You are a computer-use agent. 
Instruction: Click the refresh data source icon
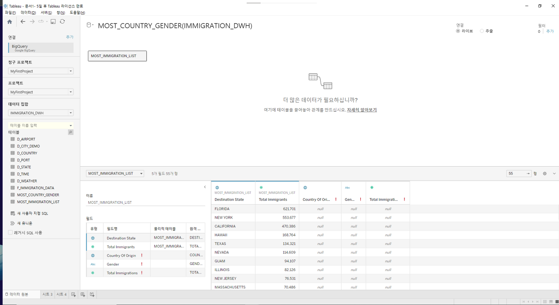(62, 21)
